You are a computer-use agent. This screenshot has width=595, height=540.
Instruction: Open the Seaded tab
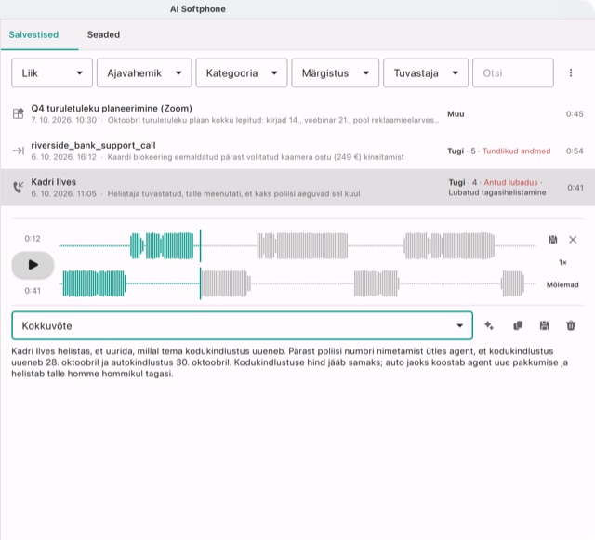point(103,34)
